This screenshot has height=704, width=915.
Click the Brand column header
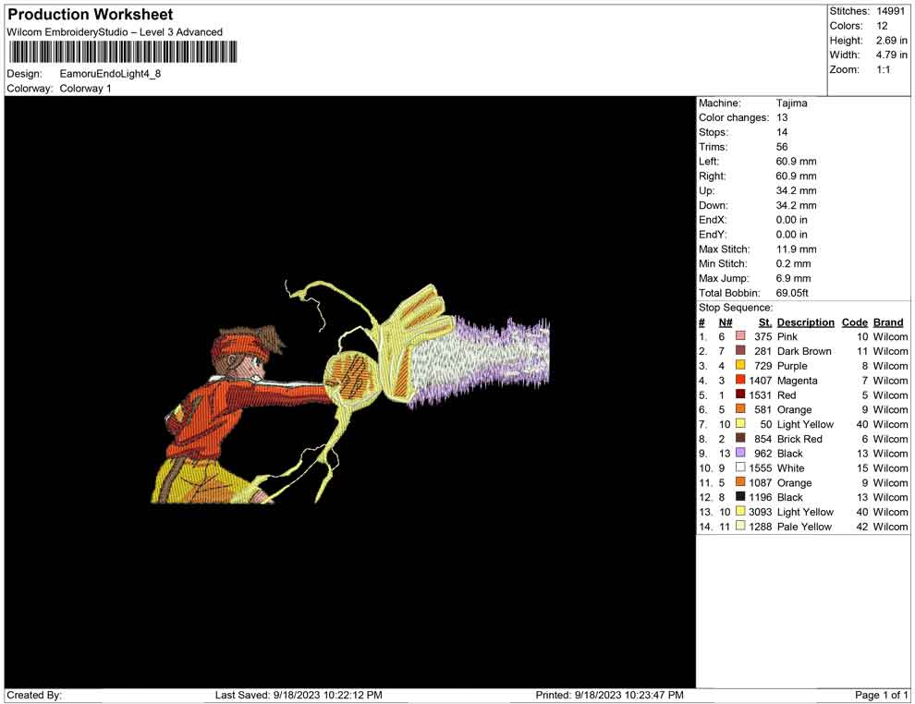(887, 322)
